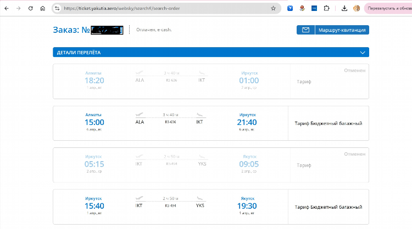
Task: Click the browser back arrow
Action: (7, 8)
